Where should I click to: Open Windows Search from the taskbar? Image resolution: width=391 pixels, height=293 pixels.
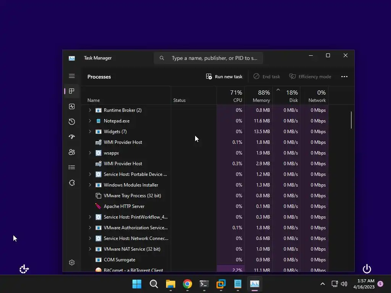(x=153, y=284)
